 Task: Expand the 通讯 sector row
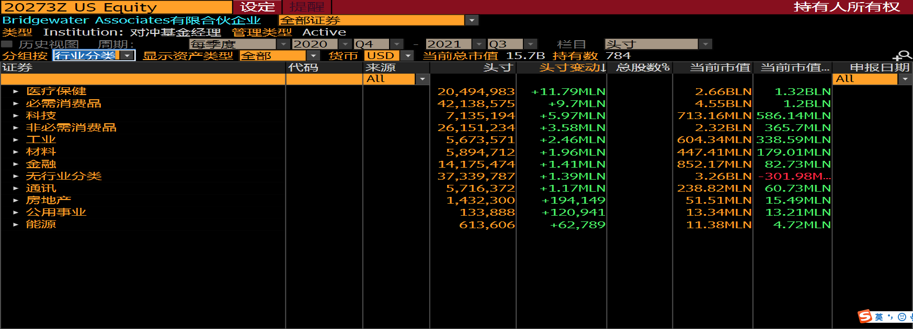pos(16,188)
